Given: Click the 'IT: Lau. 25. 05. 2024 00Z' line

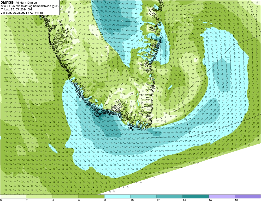Looking at the screenshot, I should click(x=16, y=9).
